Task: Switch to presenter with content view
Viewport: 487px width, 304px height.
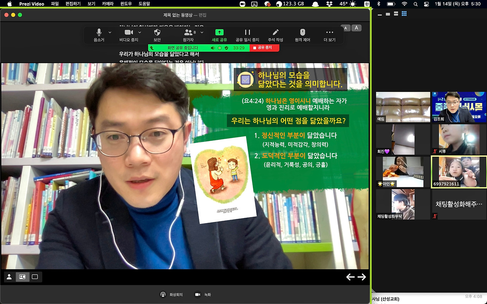Action: point(22,277)
